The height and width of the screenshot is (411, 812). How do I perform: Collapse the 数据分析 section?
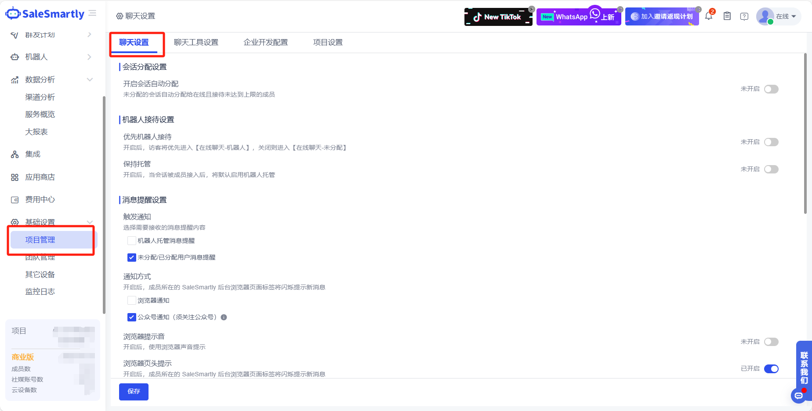[x=90, y=79]
